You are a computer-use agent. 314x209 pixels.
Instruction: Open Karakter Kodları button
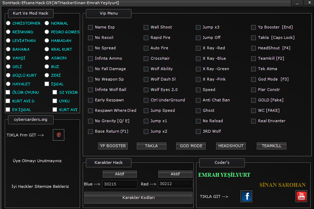138,198
